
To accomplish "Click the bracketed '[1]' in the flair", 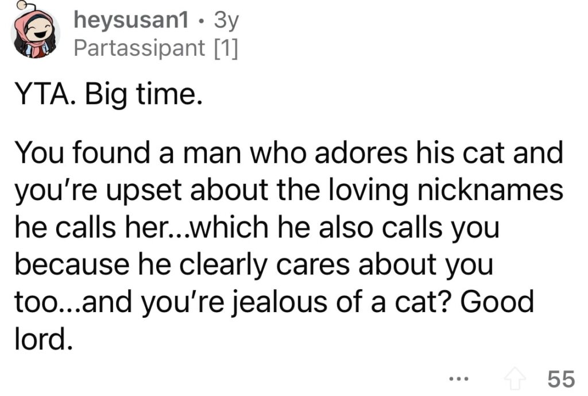I will click(x=226, y=48).
